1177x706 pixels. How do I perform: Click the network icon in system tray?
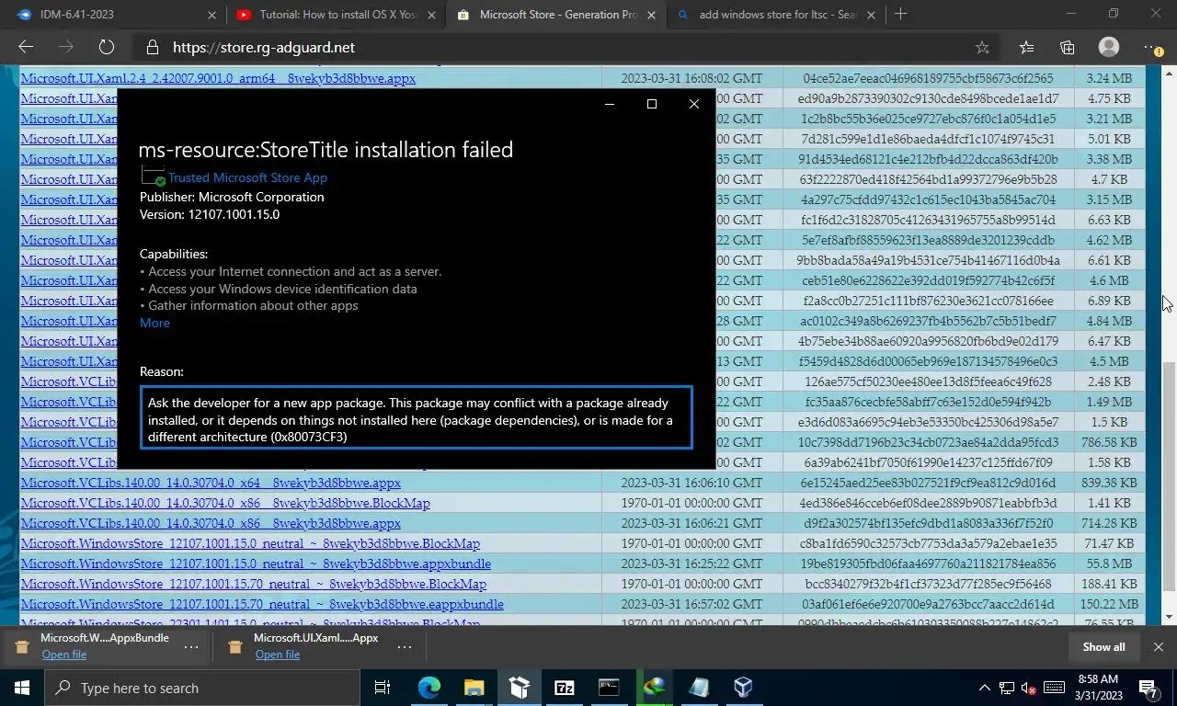(x=1007, y=688)
